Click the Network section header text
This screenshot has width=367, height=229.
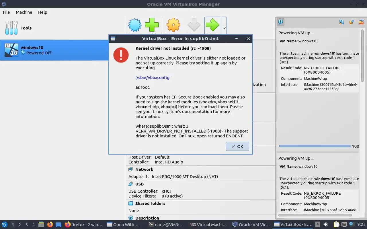(144, 169)
